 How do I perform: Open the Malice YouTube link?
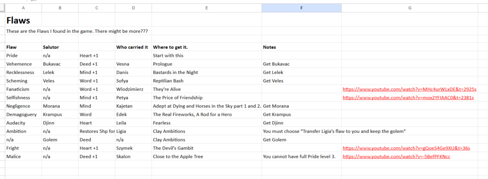click(396, 156)
